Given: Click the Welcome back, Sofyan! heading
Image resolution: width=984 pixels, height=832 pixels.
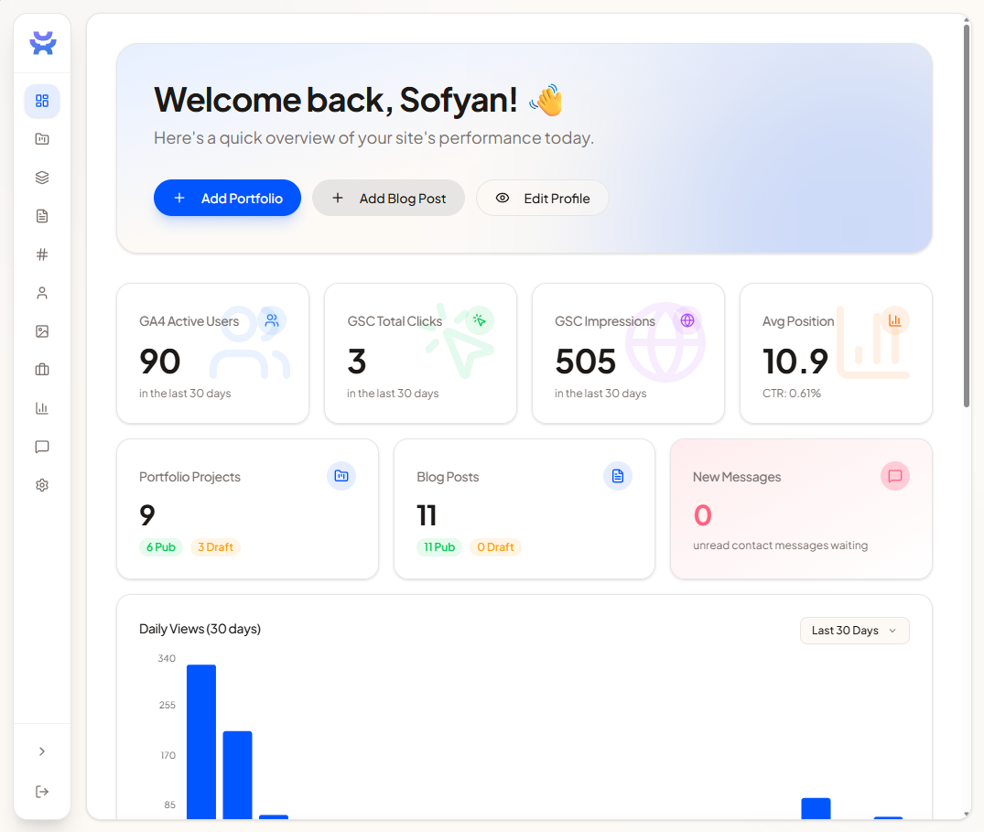Looking at the screenshot, I should click(336, 100).
